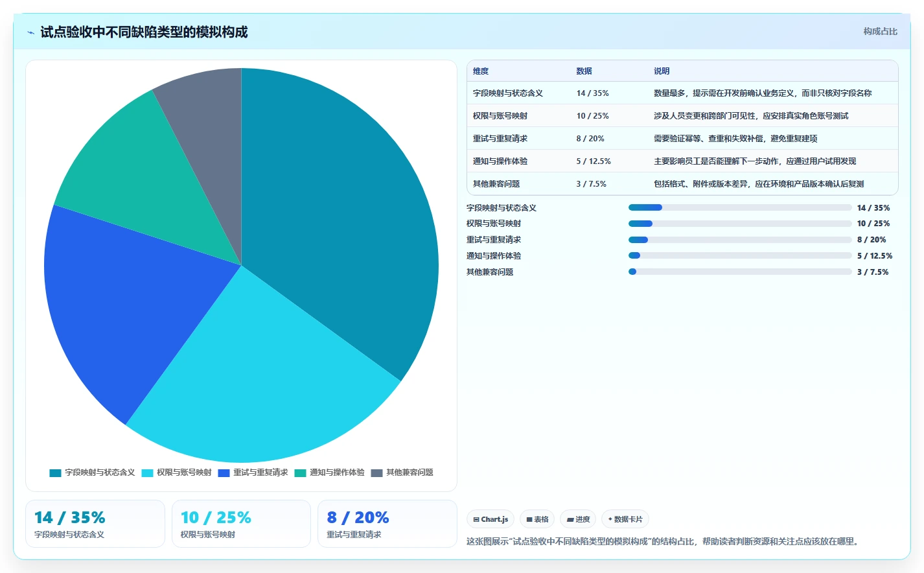Click the description starting with 主要影响员工
Viewport: 924px width, 573px height.
(x=755, y=161)
